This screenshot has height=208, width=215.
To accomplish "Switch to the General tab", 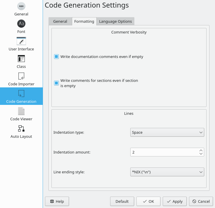I will [x=60, y=21].
